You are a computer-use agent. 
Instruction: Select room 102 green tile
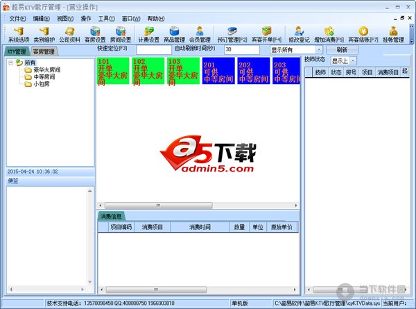(x=148, y=71)
